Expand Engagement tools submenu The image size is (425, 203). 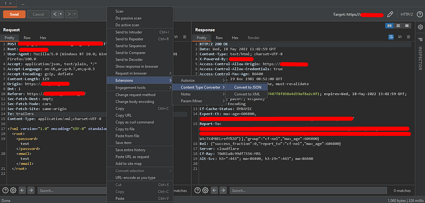140,88
